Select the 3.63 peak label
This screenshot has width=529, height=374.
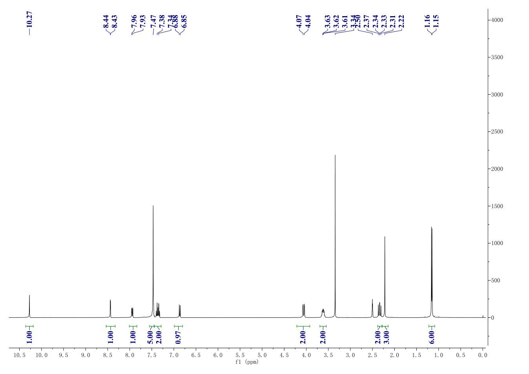327,21
